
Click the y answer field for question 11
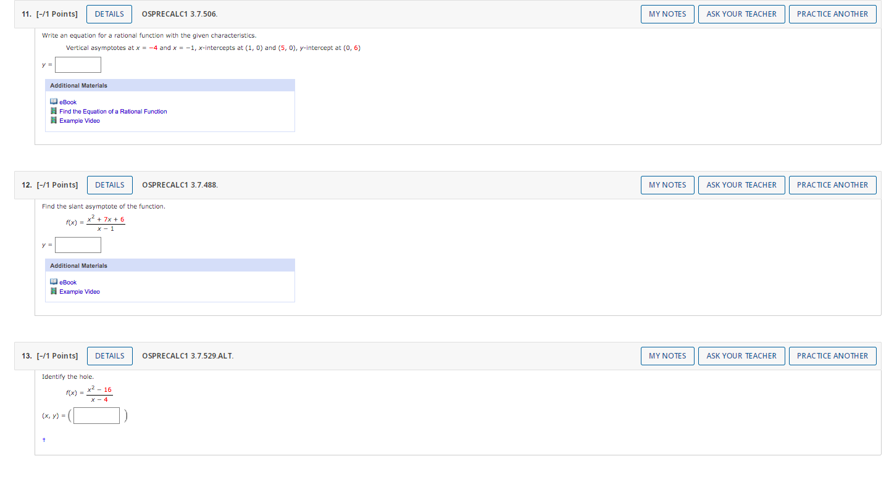pyautogui.click(x=78, y=64)
